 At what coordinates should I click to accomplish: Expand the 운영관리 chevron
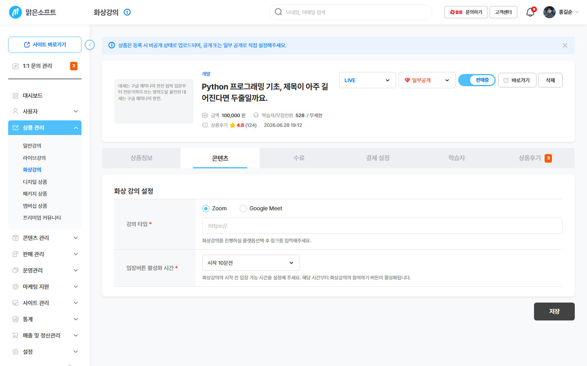[x=76, y=270]
